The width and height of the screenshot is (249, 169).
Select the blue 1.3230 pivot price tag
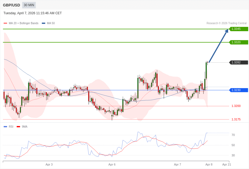tap(239, 90)
